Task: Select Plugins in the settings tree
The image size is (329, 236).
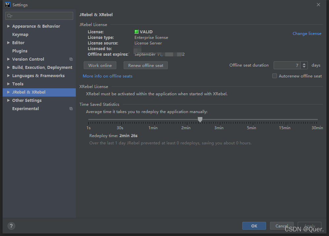Action: 20,51
